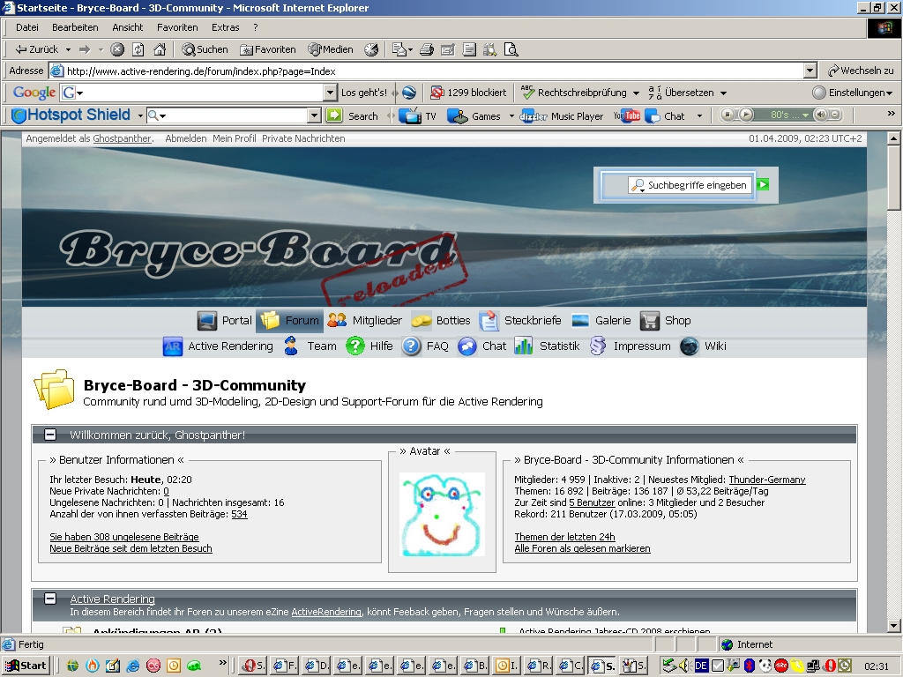Open the Bearbeiten menu
The image size is (903, 677).
[75, 27]
